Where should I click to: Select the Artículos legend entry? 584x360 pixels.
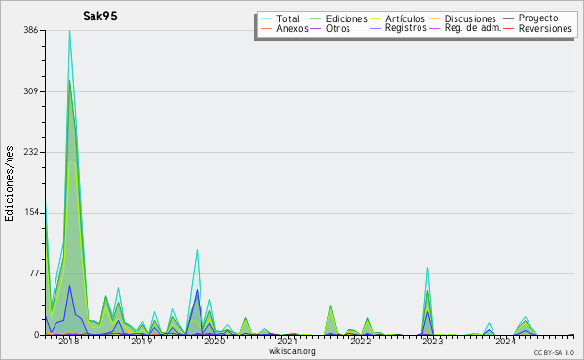[405, 18]
